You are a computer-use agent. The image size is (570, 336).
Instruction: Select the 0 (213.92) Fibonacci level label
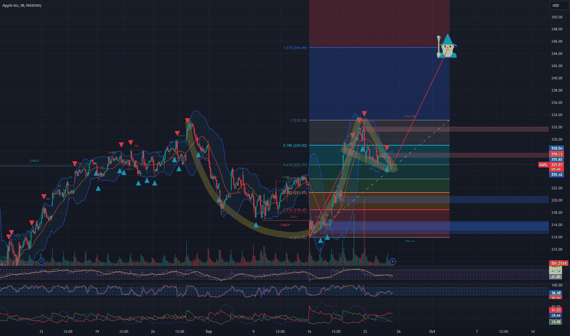tap(298, 238)
